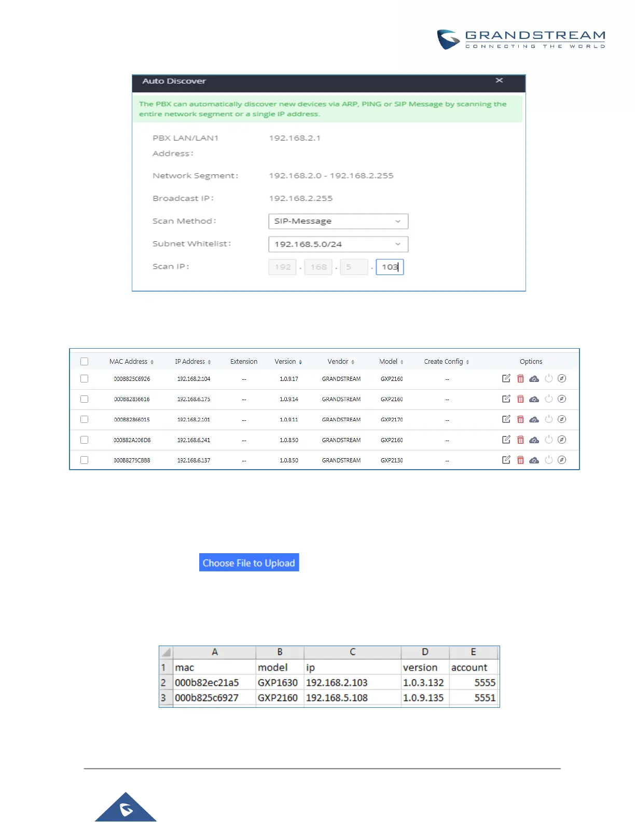Click the Grandstream logo at top
This screenshot has height=822, width=635.
521,39
